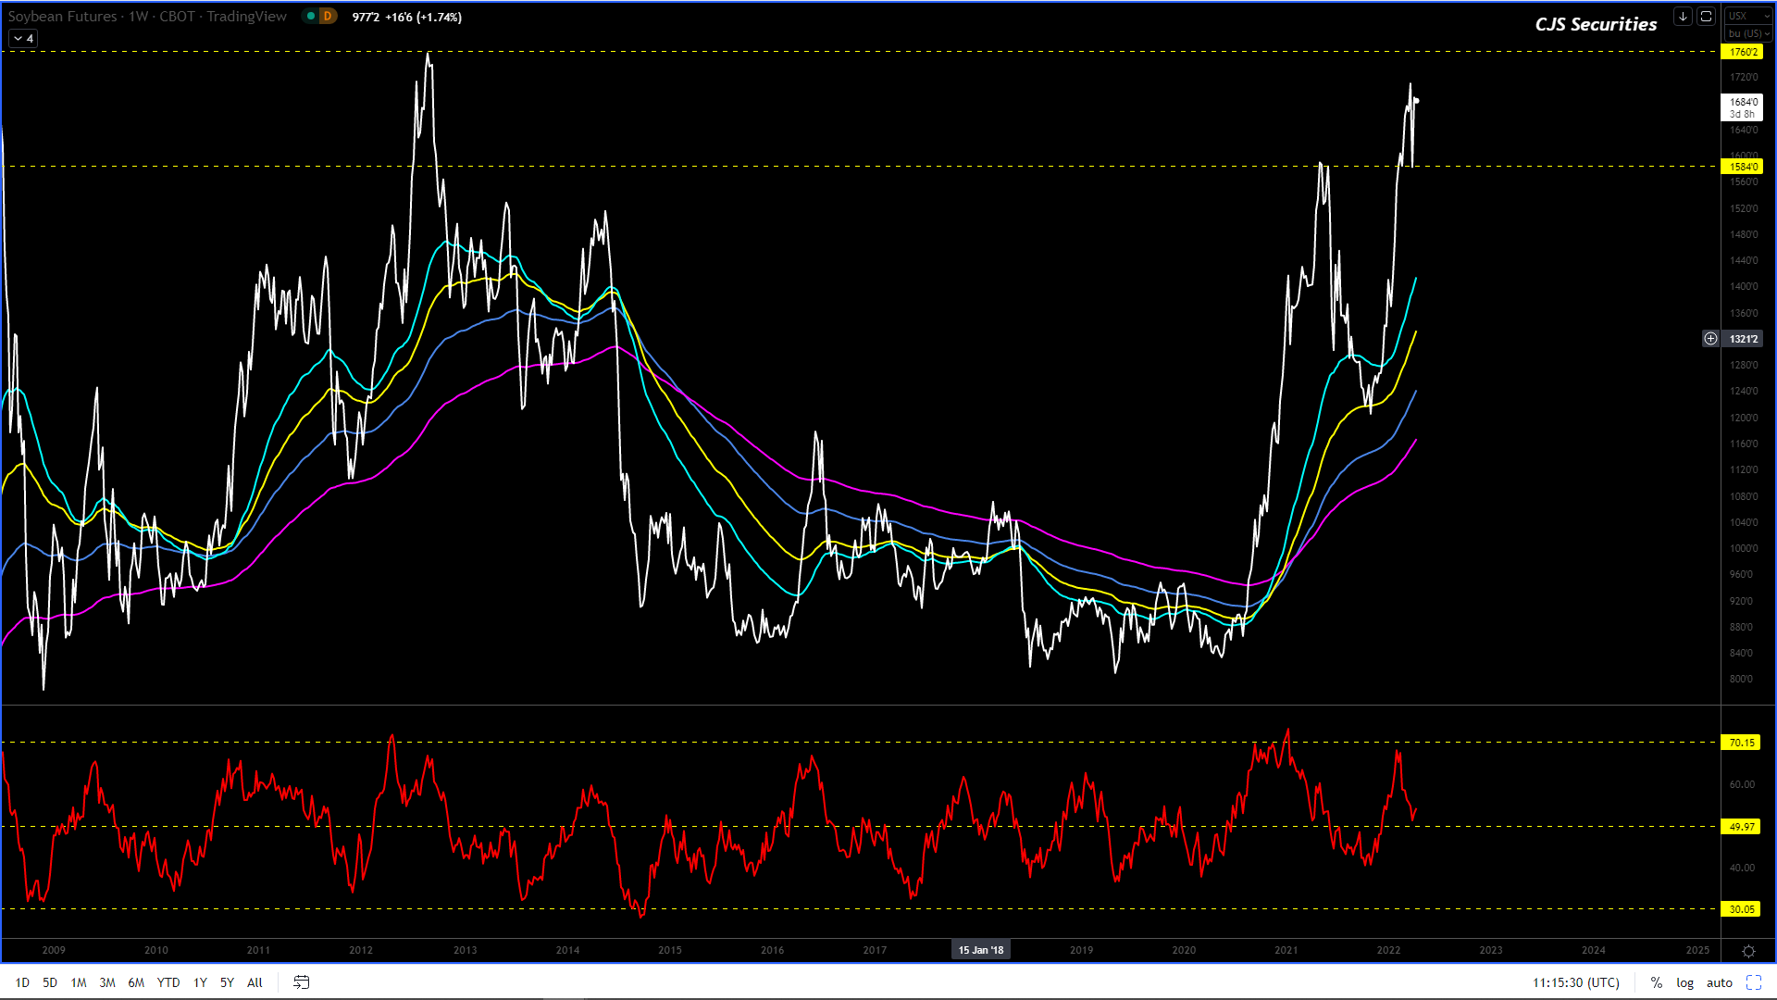
Task: Click the fullscreen mode icon at bottom right
Action: pos(1754,982)
